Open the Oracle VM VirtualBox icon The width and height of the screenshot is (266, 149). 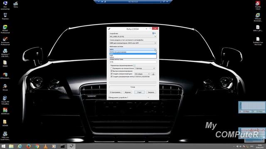click(x=5, y=100)
